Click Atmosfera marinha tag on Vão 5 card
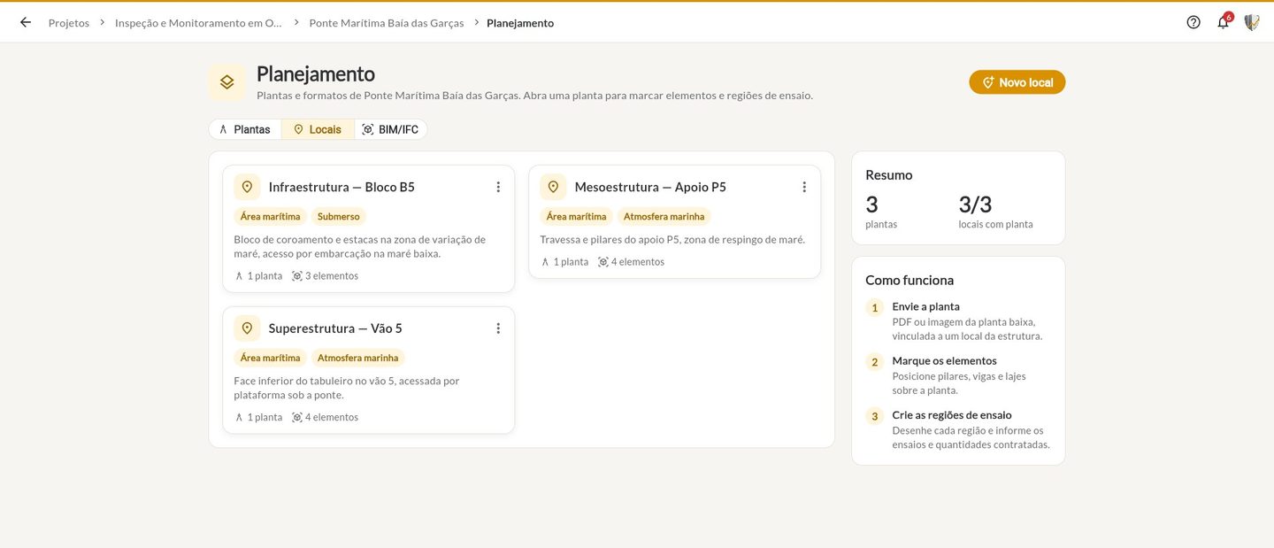 (x=357, y=358)
